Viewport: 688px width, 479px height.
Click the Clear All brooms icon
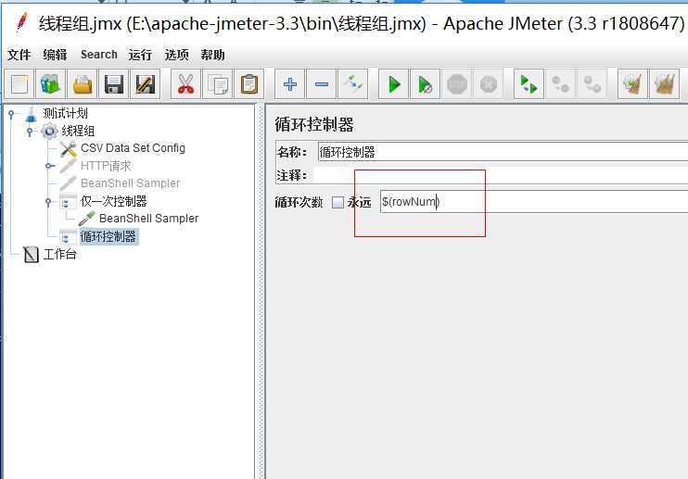pyautogui.click(x=664, y=84)
